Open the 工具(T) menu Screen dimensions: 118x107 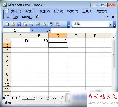87,11
